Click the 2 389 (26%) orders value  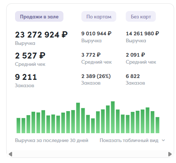click(96, 76)
